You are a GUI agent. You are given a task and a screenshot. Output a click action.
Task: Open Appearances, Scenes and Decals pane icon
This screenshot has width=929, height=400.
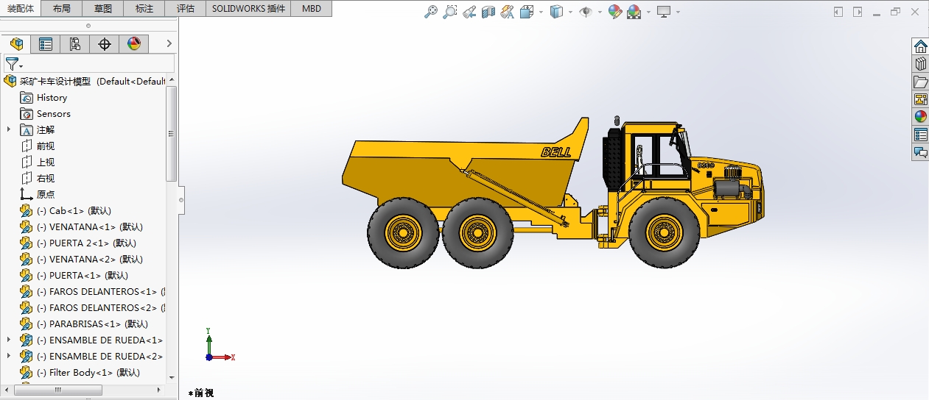[x=920, y=117]
